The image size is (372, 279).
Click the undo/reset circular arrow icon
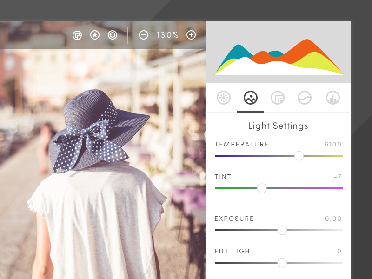click(113, 35)
